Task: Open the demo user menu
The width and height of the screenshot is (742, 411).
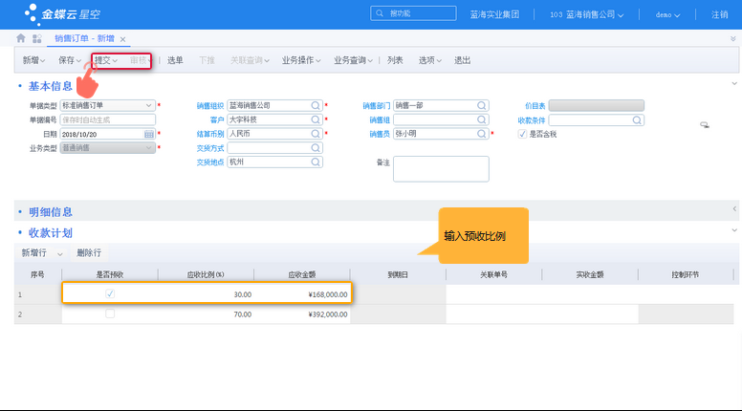Action: tap(667, 14)
